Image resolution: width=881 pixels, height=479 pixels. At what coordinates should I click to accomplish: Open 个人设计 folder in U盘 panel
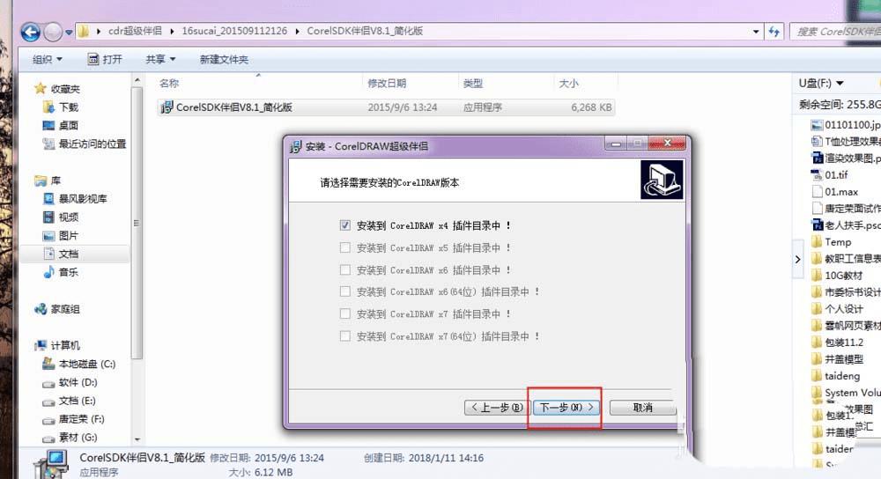[x=837, y=309]
